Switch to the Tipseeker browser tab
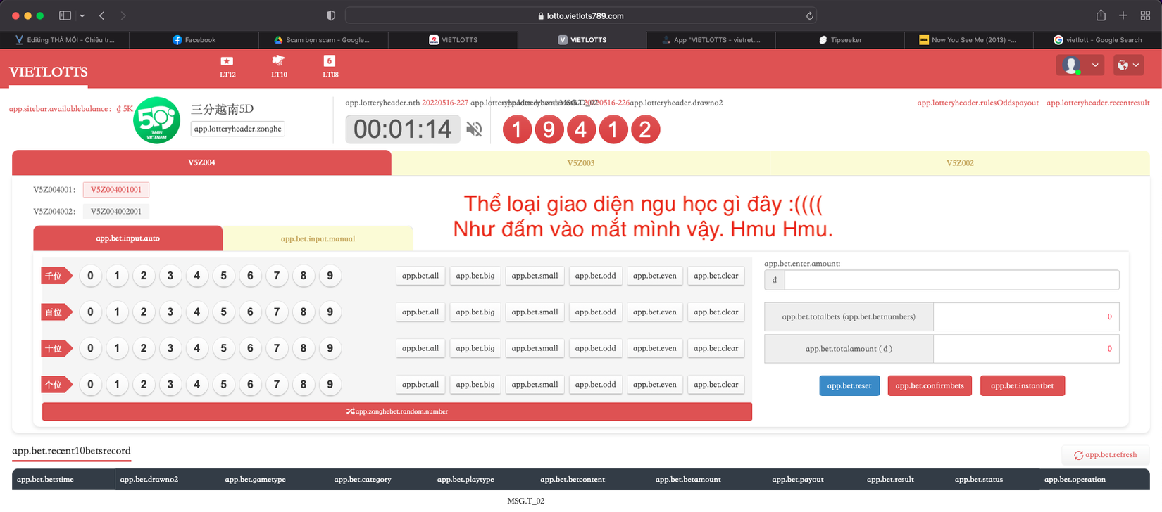The height and width of the screenshot is (512, 1162). click(x=839, y=40)
